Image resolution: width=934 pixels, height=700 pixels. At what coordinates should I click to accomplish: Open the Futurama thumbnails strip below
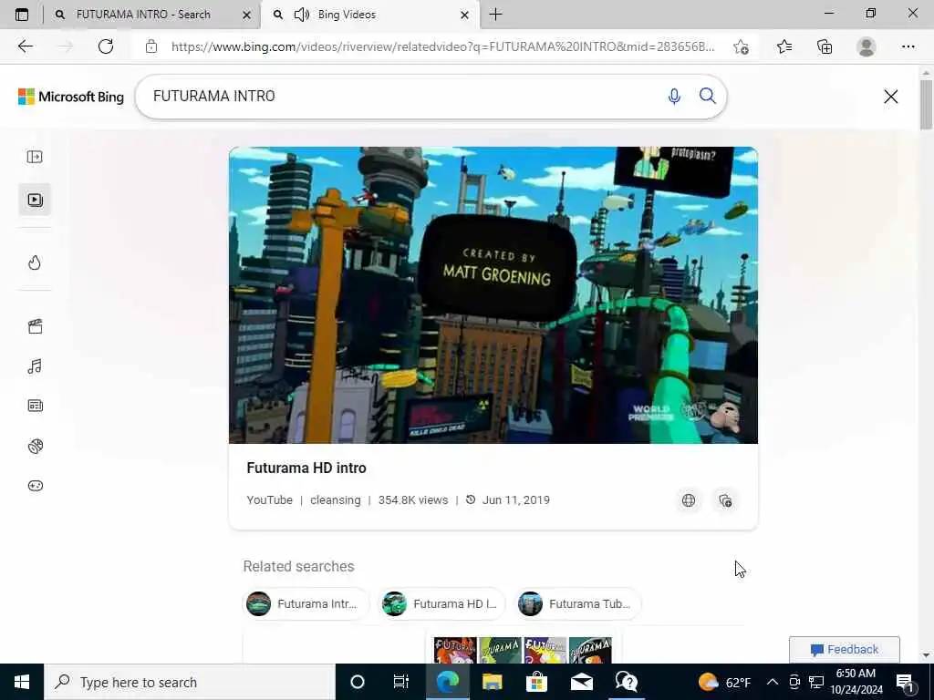[523, 649]
